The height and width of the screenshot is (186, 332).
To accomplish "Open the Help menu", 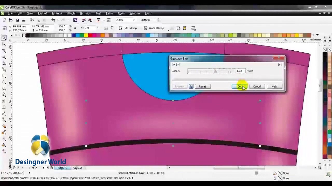I will (x=148, y=13).
